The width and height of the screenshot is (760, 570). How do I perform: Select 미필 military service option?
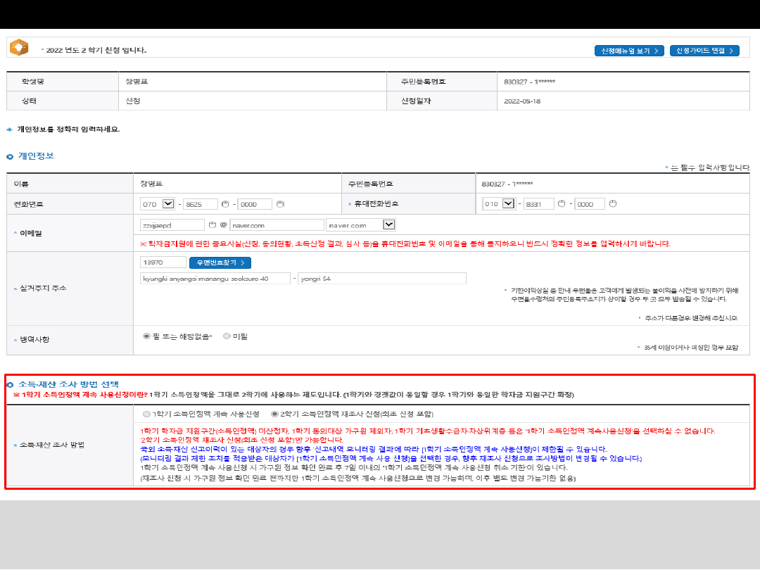pyautogui.click(x=227, y=336)
